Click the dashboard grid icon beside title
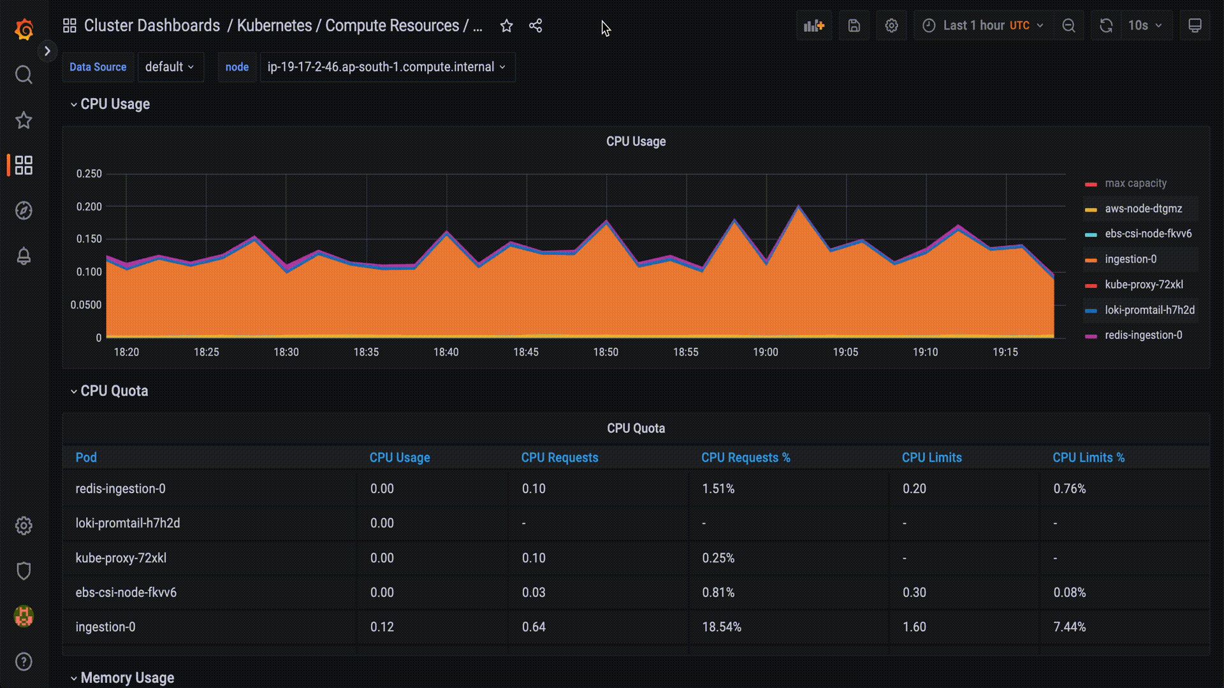The height and width of the screenshot is (688, 1224). pos(69,25)
